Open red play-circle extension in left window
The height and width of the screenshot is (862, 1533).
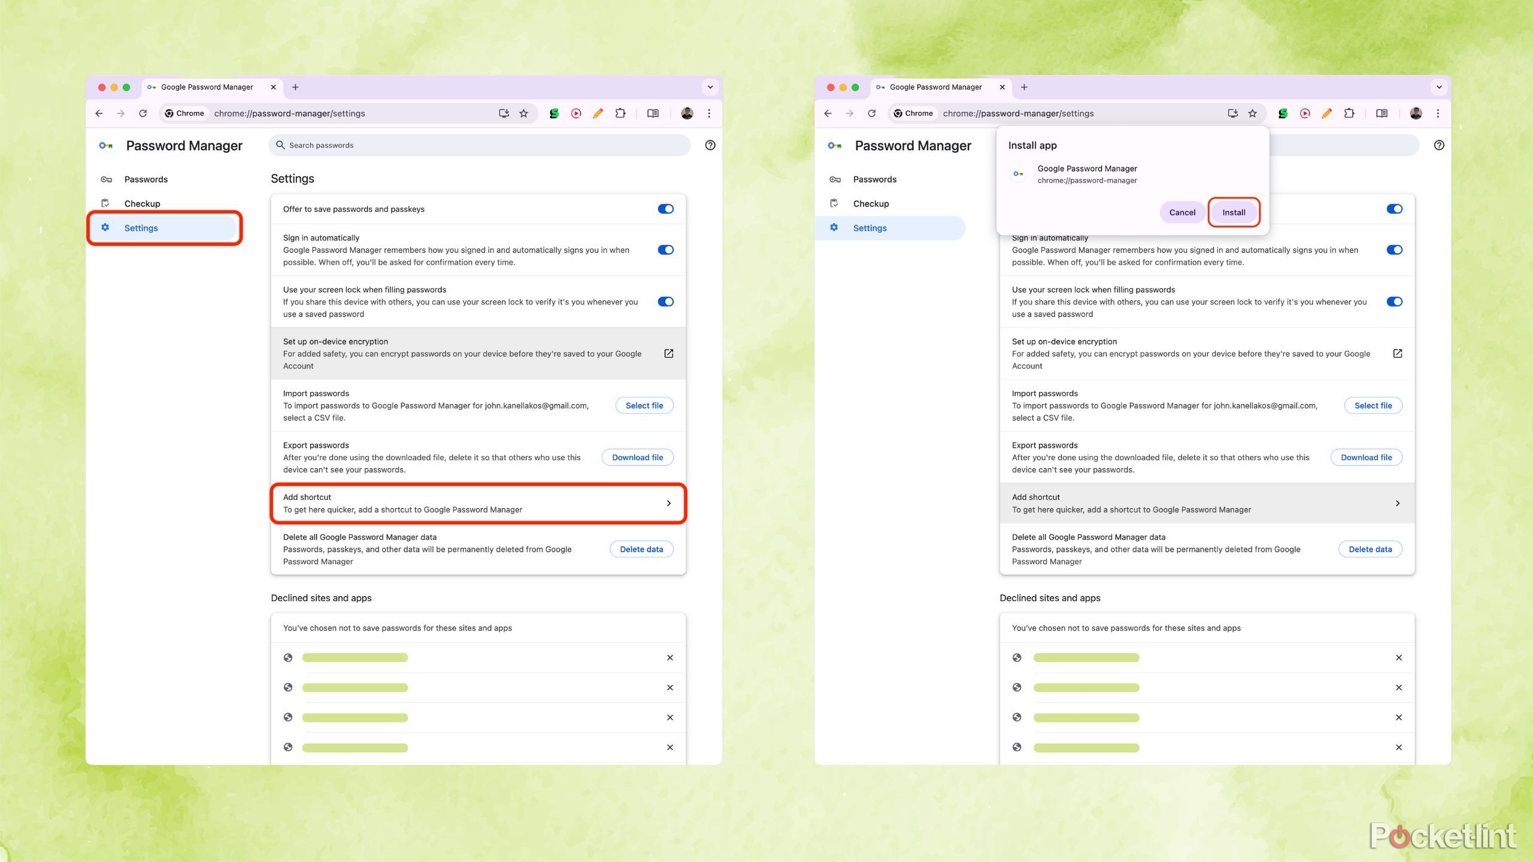coord(576,113)
